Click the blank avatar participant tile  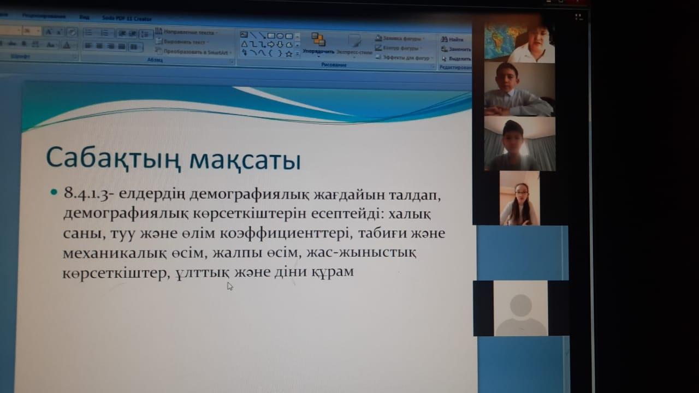pyautogui.click(x=520, y=308)
